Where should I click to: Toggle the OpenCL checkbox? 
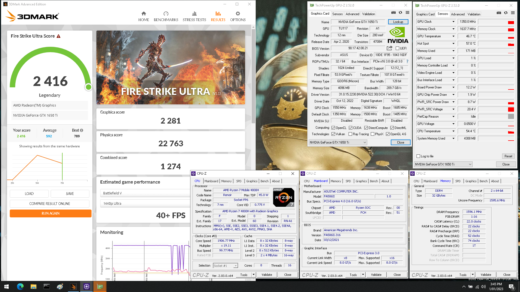[333, 128]
